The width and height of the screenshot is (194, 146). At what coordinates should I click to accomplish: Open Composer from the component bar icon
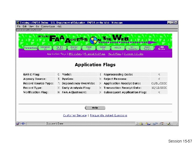coord(168,124)
